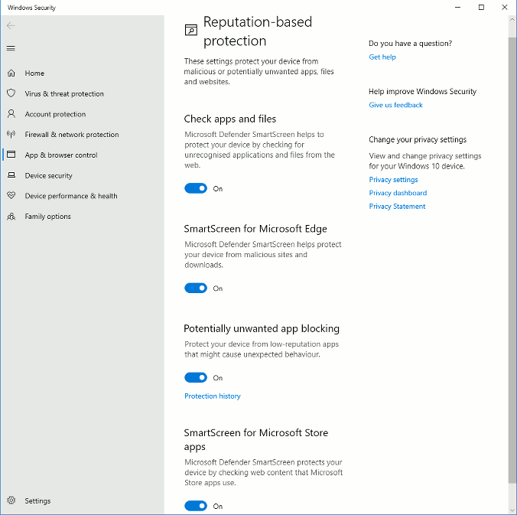
Task: Select App & browser control
Action: pos(83,155)
